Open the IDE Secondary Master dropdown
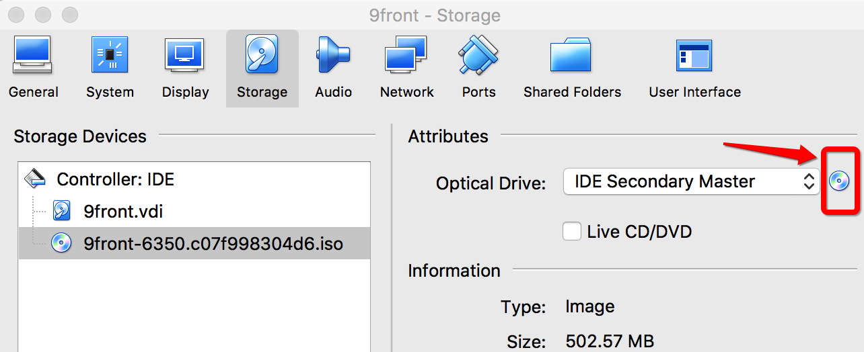 (x=691, y=181)
